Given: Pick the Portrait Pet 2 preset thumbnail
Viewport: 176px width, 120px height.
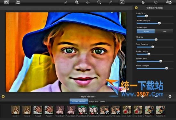Looking at the screenshot, I should tap(160, 110).
